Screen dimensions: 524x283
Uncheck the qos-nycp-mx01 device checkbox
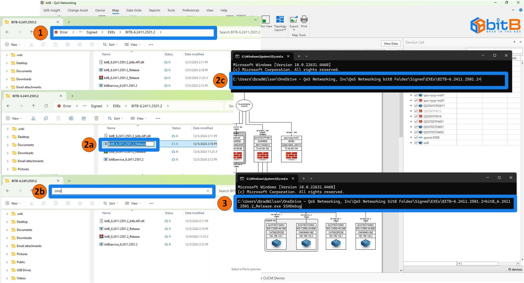[416, 100]
